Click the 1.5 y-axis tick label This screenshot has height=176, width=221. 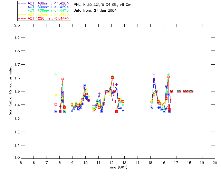[17, 91]
